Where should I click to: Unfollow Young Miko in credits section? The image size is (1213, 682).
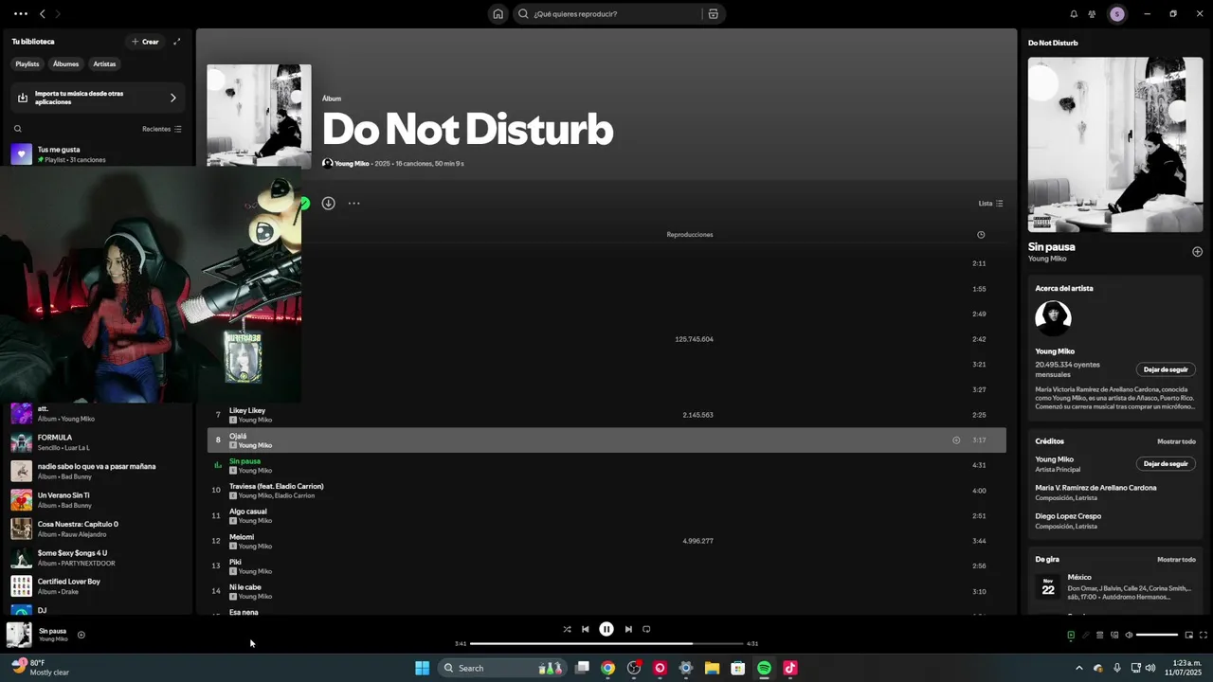[x=1166, y=464]
